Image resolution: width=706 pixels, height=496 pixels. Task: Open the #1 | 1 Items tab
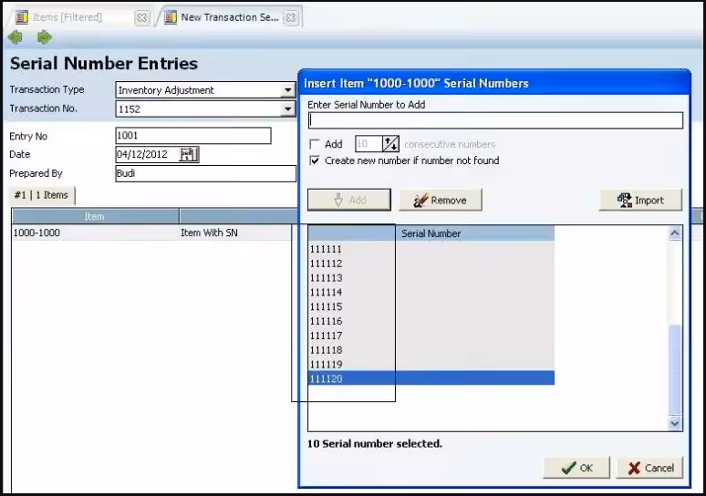[x=41, y=195]
